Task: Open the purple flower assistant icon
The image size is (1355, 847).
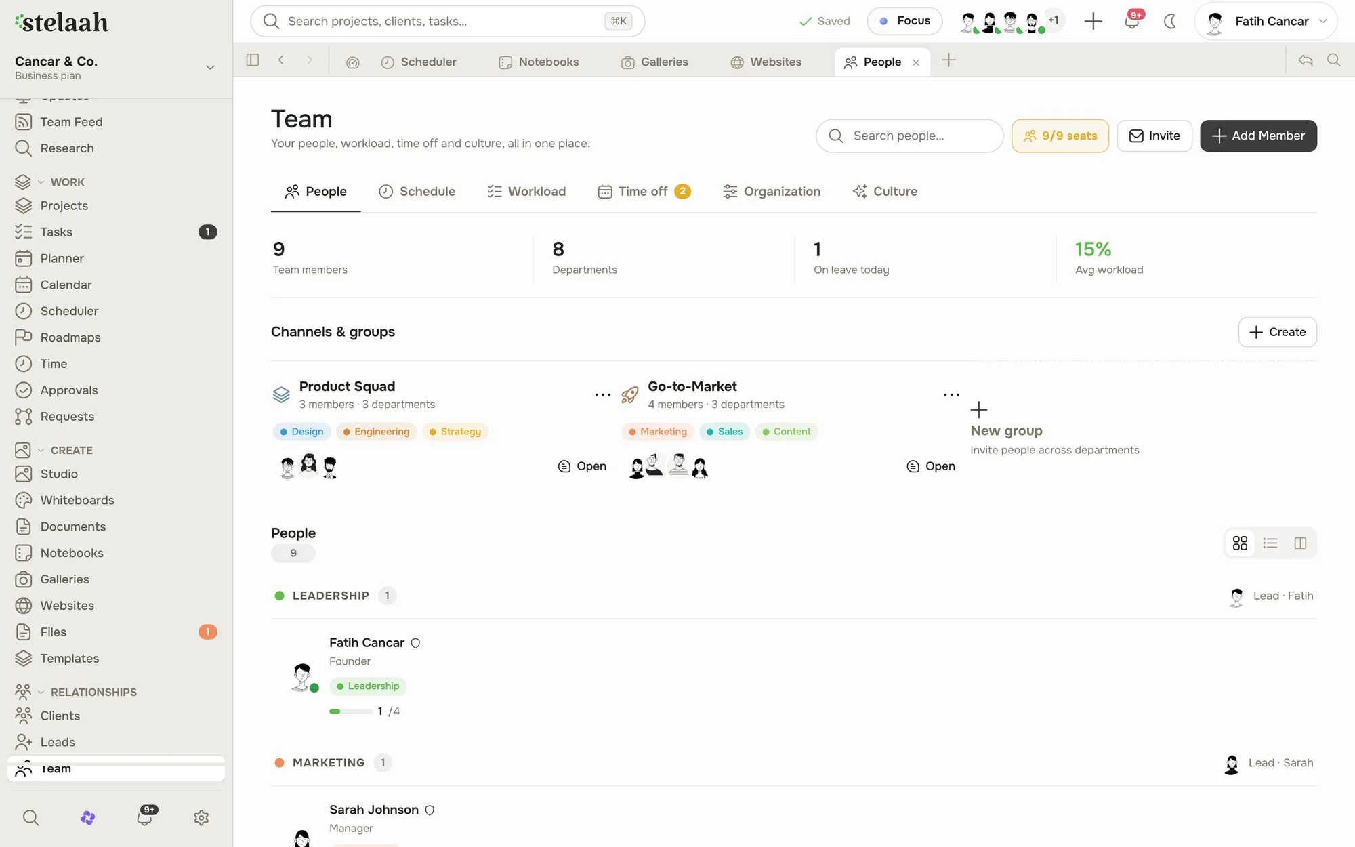Action: [87, 818]
